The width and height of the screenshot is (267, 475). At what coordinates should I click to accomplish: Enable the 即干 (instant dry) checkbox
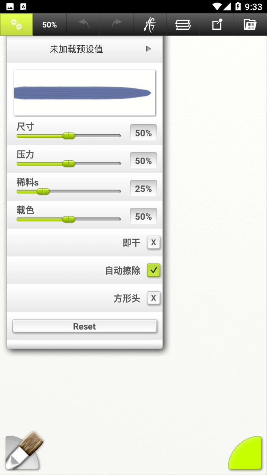coord(154,242)
